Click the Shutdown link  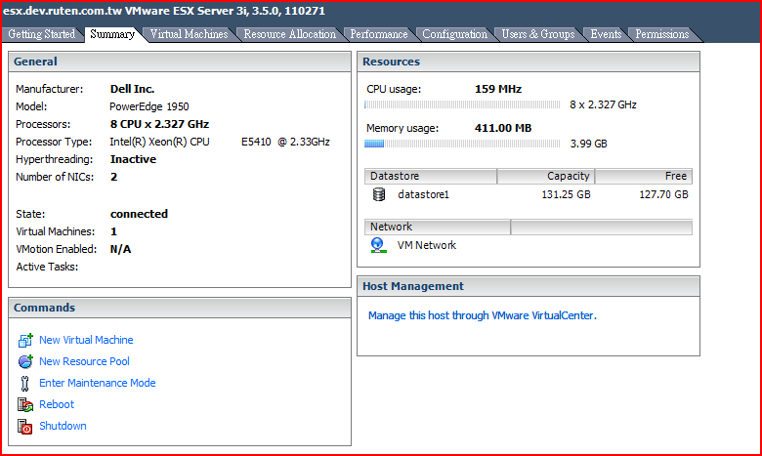click(63, 426)
